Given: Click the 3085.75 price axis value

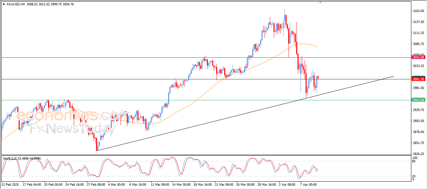Looking at the screenshot, I should 418,44.
